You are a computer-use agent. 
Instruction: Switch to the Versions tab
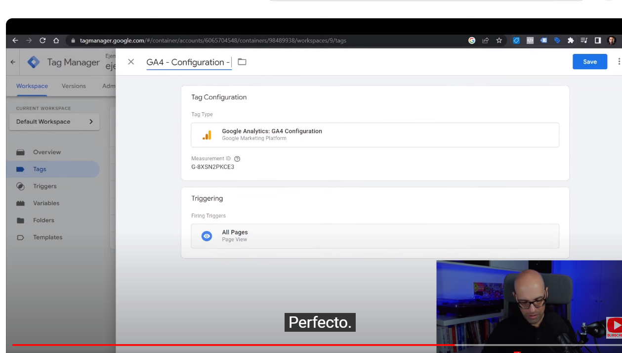pyautogui.click(x=74, y=86)
